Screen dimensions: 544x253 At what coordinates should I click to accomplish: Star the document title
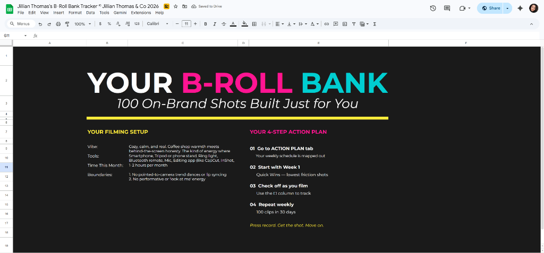coord(175,6)
